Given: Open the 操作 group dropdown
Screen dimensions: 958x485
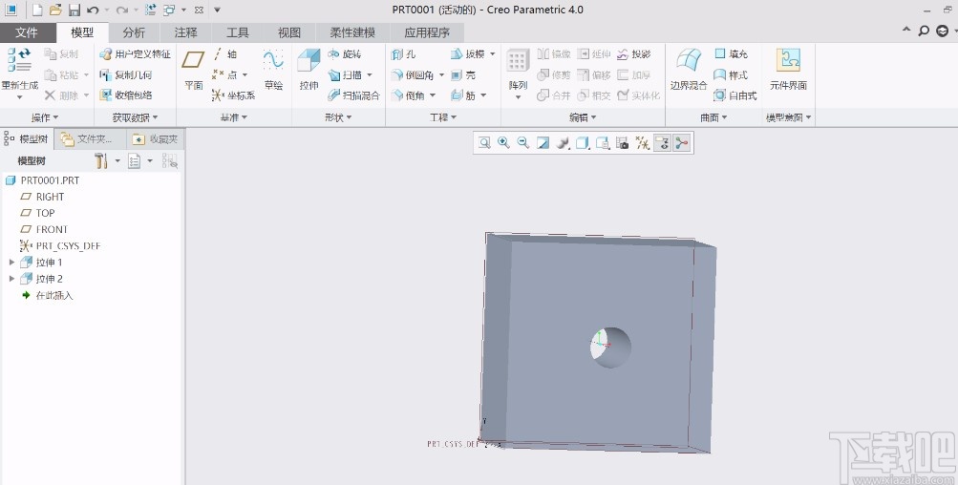Looking at the screenshot, I should pyautogui.click(x=45, y=117).
